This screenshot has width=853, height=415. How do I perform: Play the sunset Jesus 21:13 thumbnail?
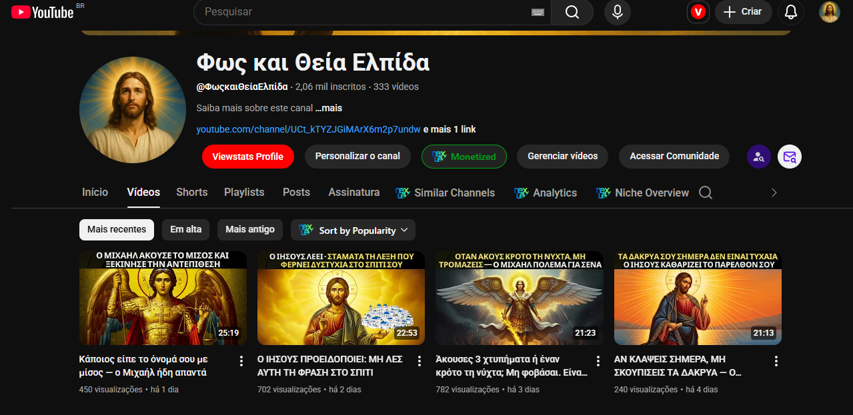[x=698, y=298]
